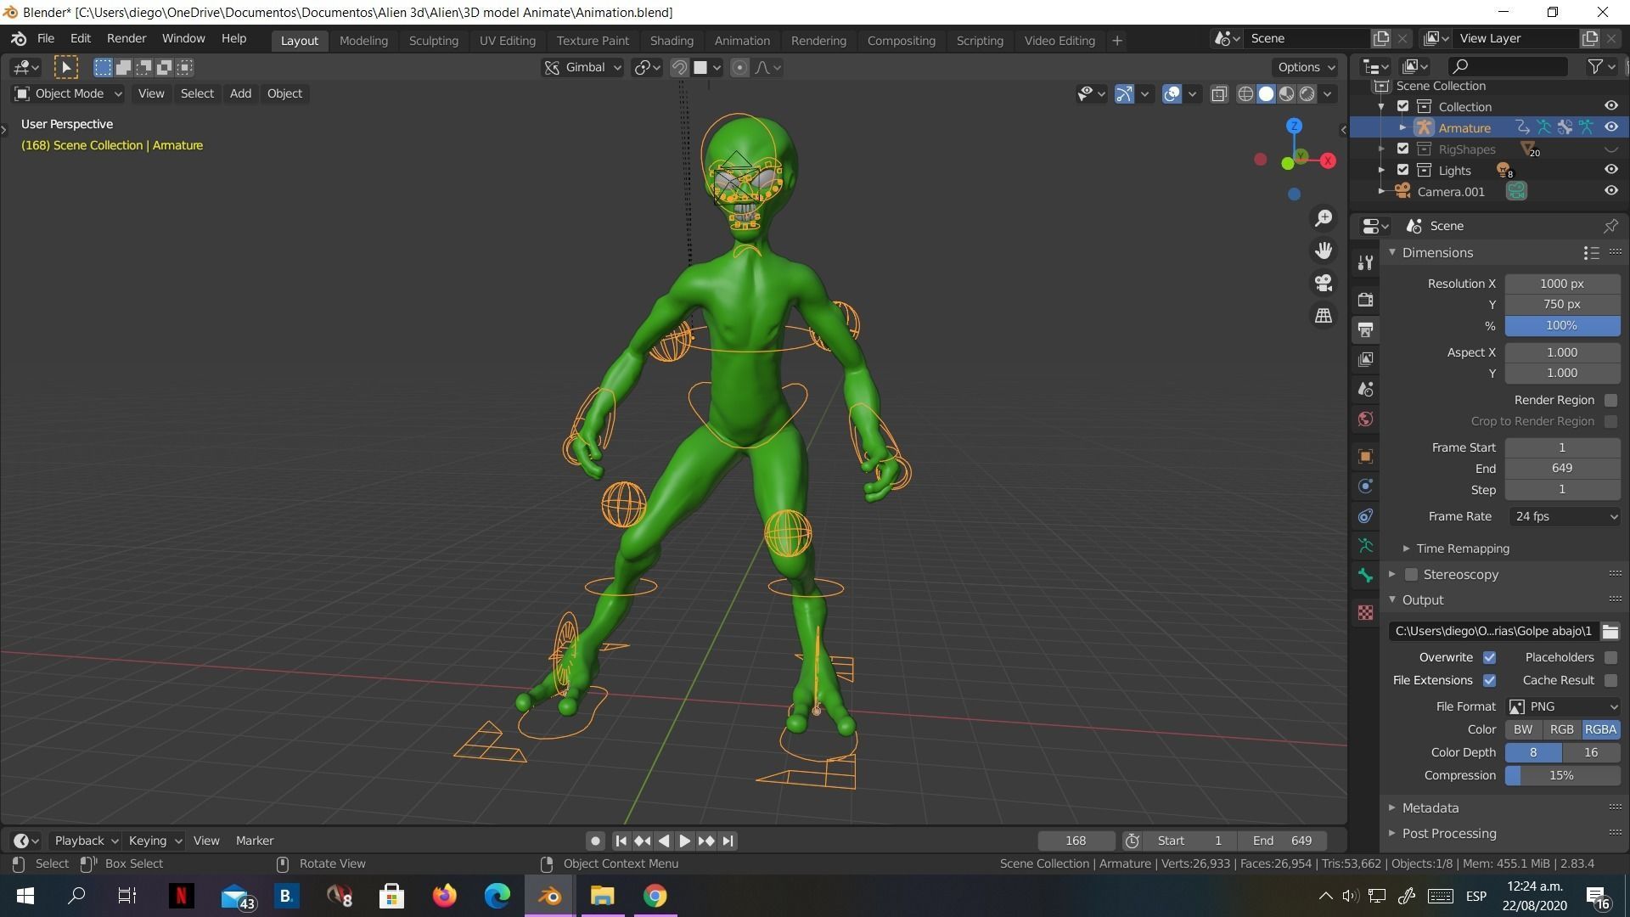This screenshot has height=917, width=1630.
Task: Click the current frame field showing 168
Action: [1075, 841]
